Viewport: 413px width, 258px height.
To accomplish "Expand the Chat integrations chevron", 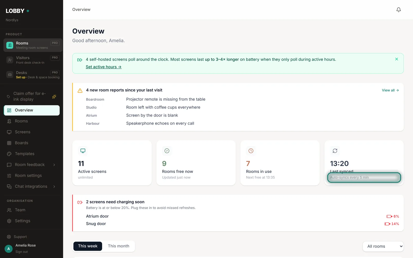I will click(x=54, y=187).
